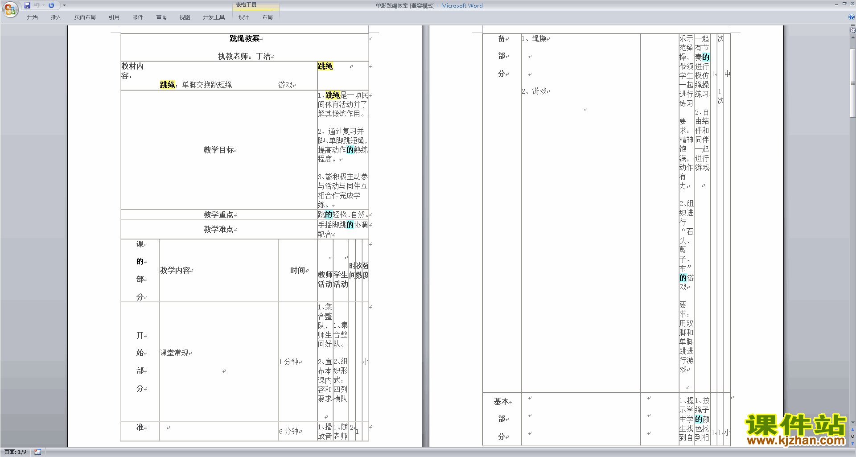Screen dimensions: 856x457
Task: Click the 1 分钟 cell
Action: 298,362
